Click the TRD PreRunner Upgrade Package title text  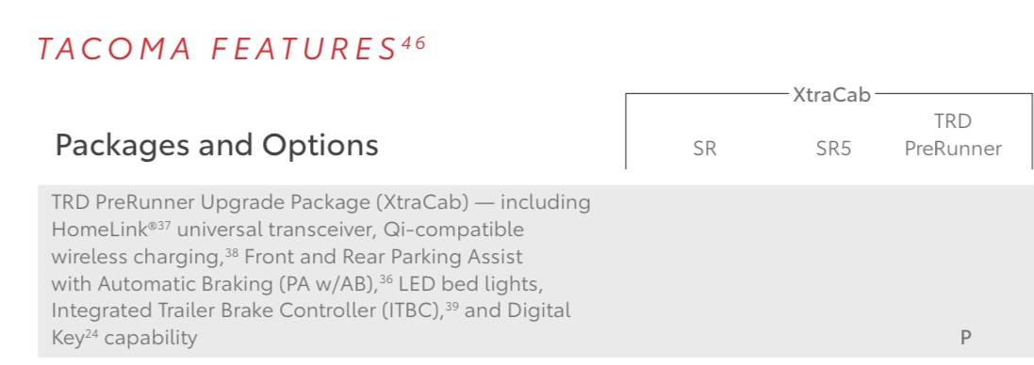[x=260, y=202]
